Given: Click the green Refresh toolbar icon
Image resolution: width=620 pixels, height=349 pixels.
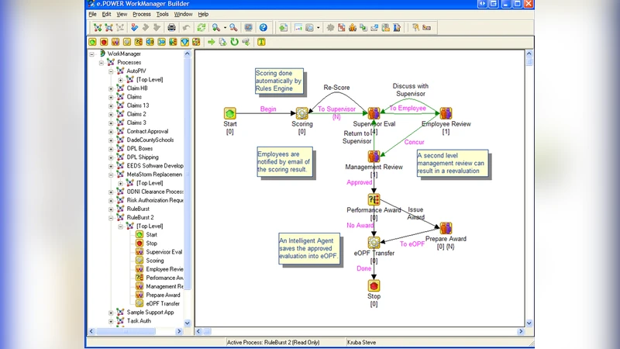Looking at the screenshot, I should (201, 28).
